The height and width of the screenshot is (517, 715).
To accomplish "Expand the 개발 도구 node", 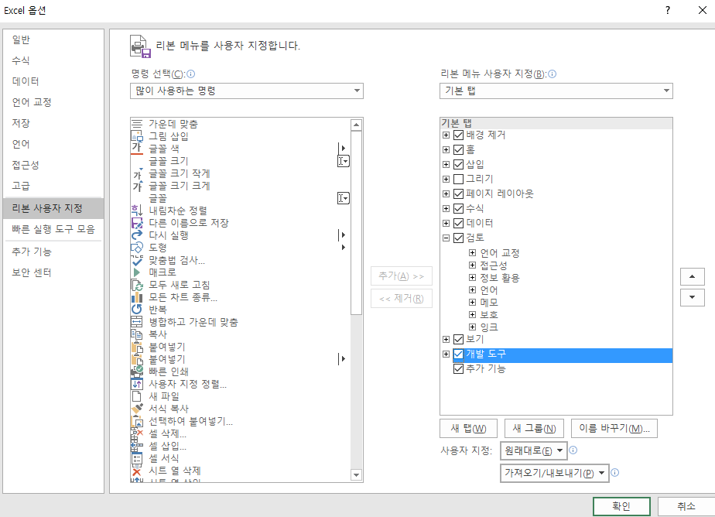I will coord(446,354).
